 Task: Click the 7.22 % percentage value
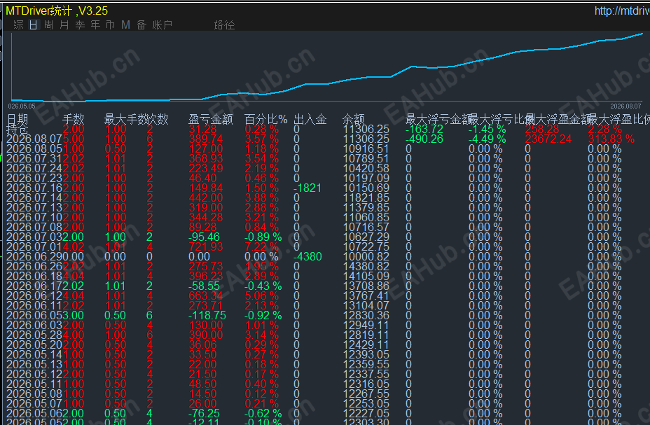[x=261, y=247]
